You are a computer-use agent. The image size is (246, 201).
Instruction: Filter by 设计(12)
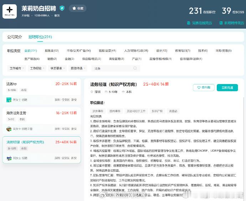click(x=162, y=51)
